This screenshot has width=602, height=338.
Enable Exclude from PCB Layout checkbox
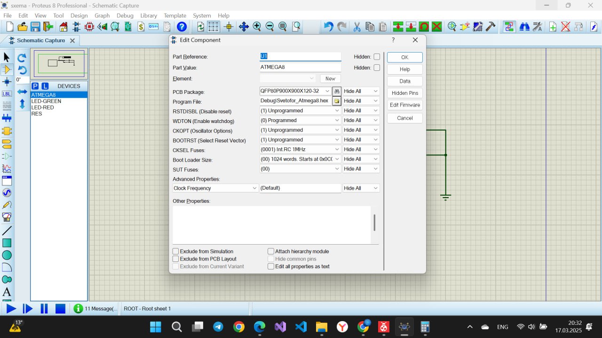tap(175, 259)
